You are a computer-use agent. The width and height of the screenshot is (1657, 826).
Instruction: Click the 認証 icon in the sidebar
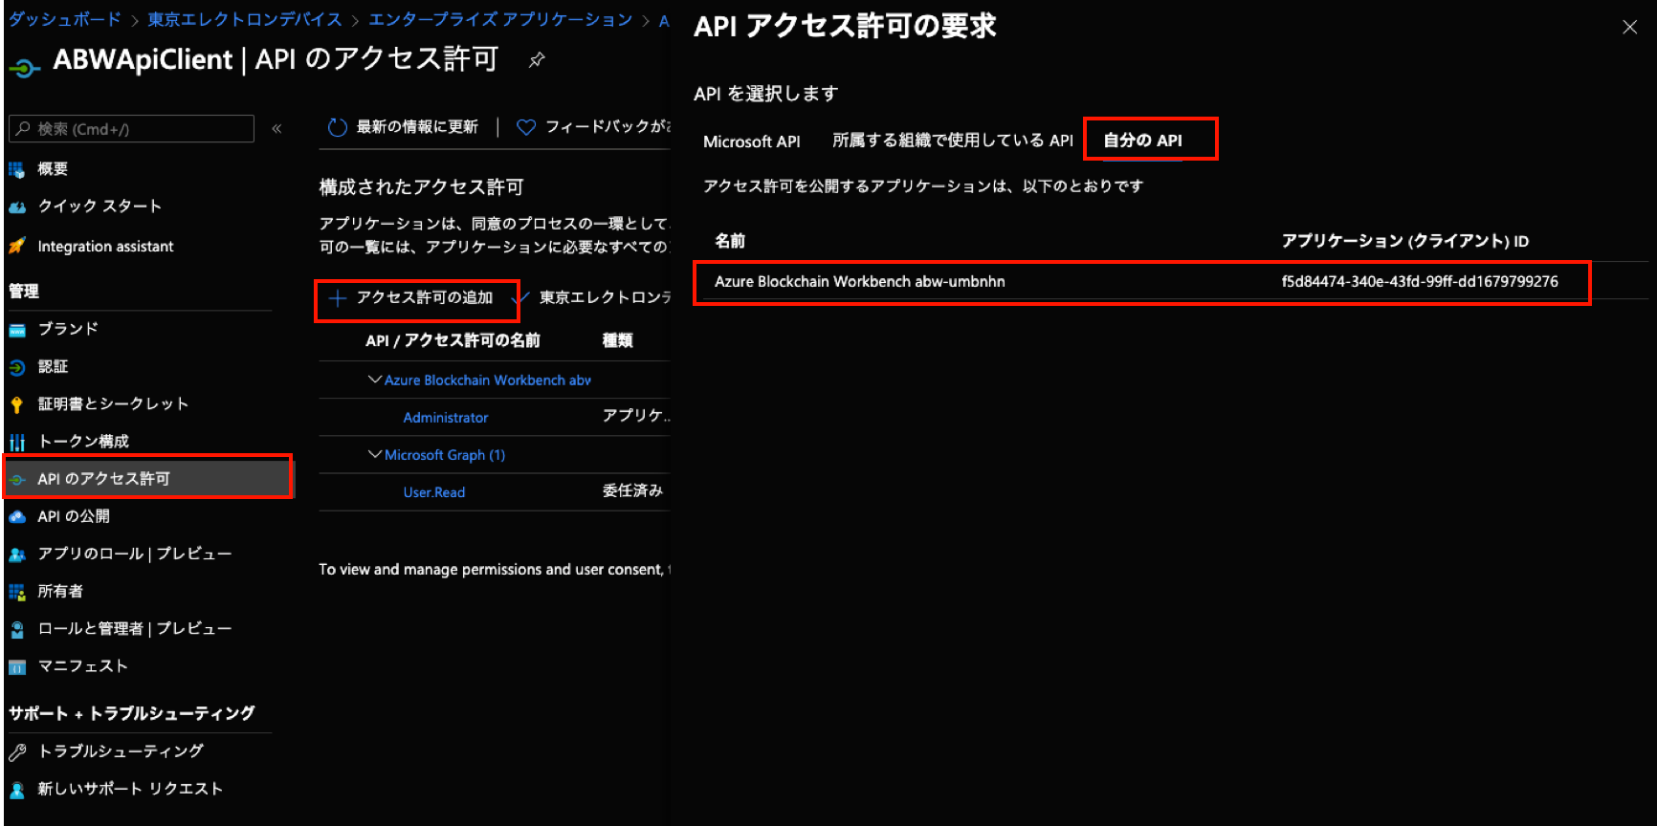(x=17, y=367)
